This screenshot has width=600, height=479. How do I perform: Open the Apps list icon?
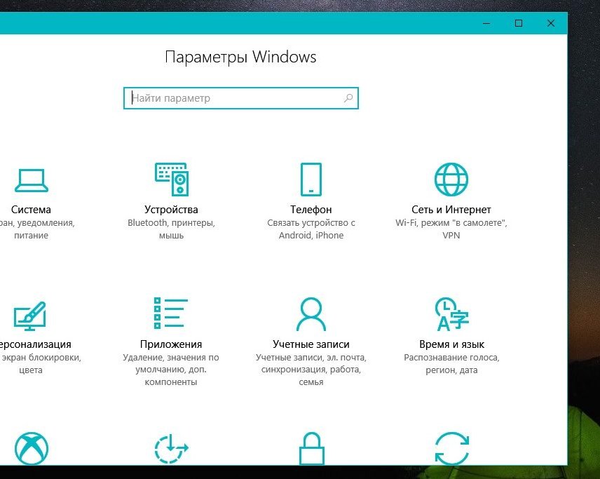[170, 313]
